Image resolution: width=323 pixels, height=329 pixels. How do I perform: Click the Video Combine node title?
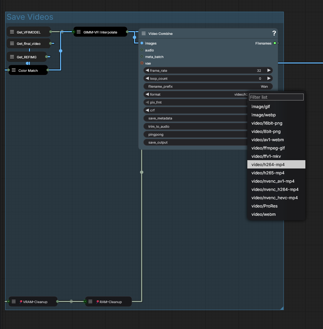click(x=160, y=33)
